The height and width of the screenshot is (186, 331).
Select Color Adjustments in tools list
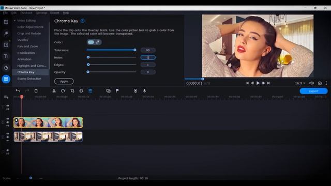(31, 27)
